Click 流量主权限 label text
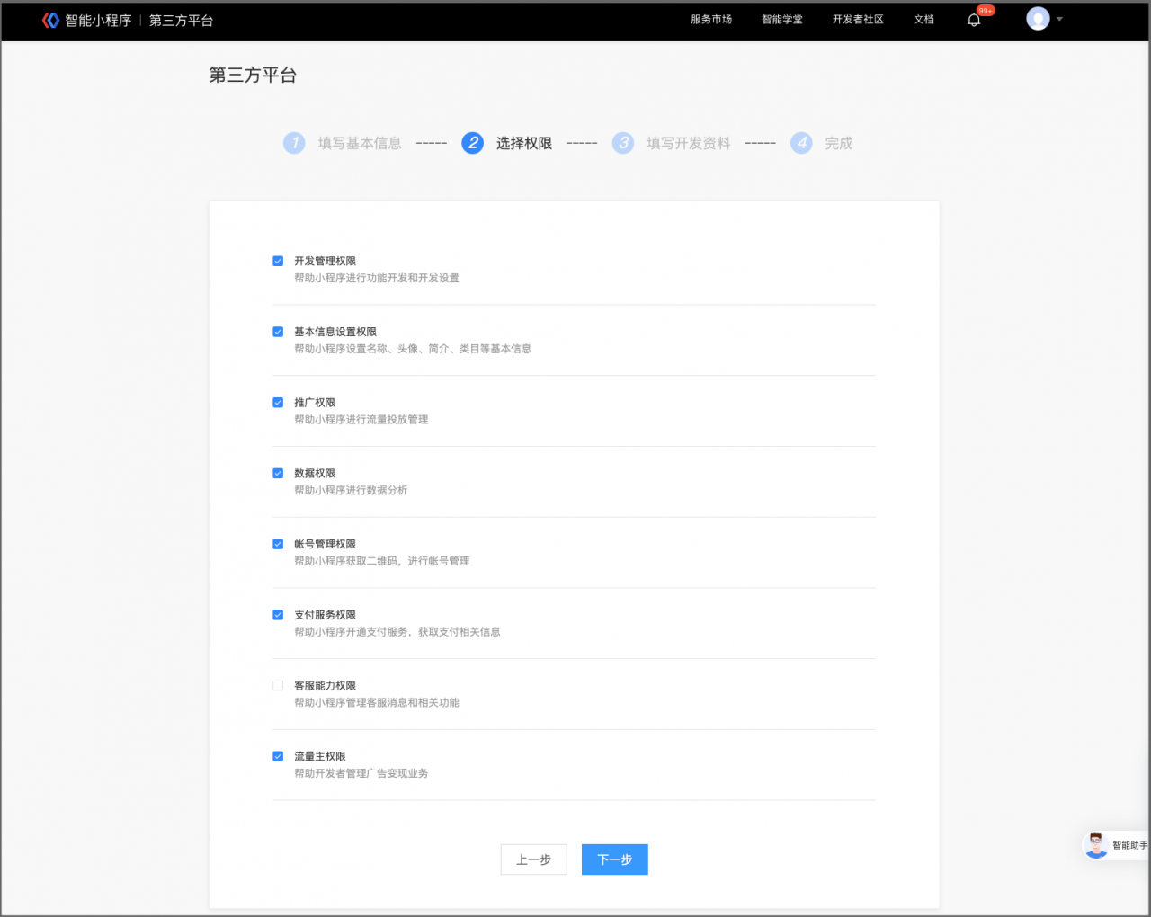 (x=320, y=757)
